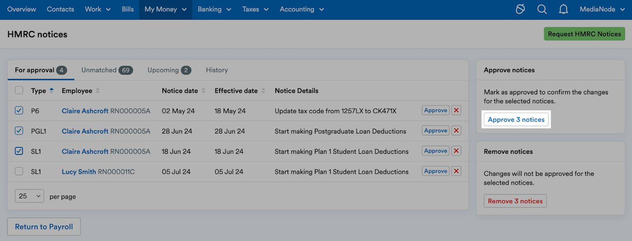Click 'Start making Postgraduate Loan Deductions' text

coord(340,131)
